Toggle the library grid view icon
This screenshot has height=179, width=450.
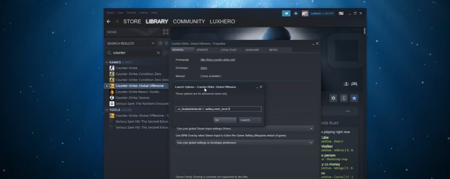pos(166,32)
